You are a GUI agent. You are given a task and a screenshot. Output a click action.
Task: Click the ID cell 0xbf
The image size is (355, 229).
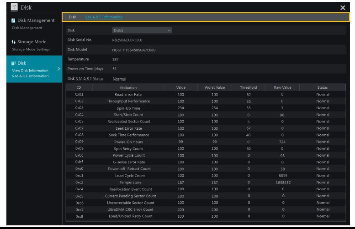79,162
